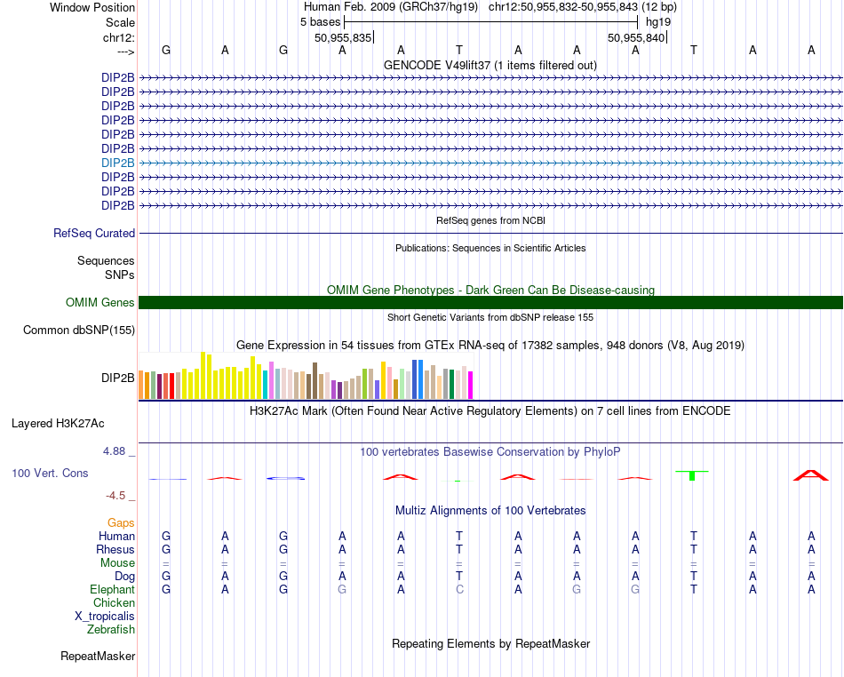Image resolution: width=844 pixels, height=677 pixels.
Task: Click position marker 50,955,835
Action: pos(343,37)
